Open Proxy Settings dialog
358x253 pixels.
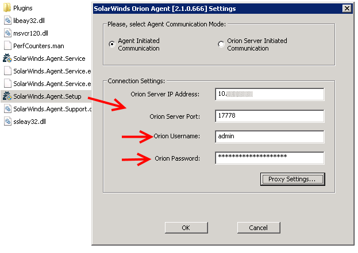click(x=292, y=179)
